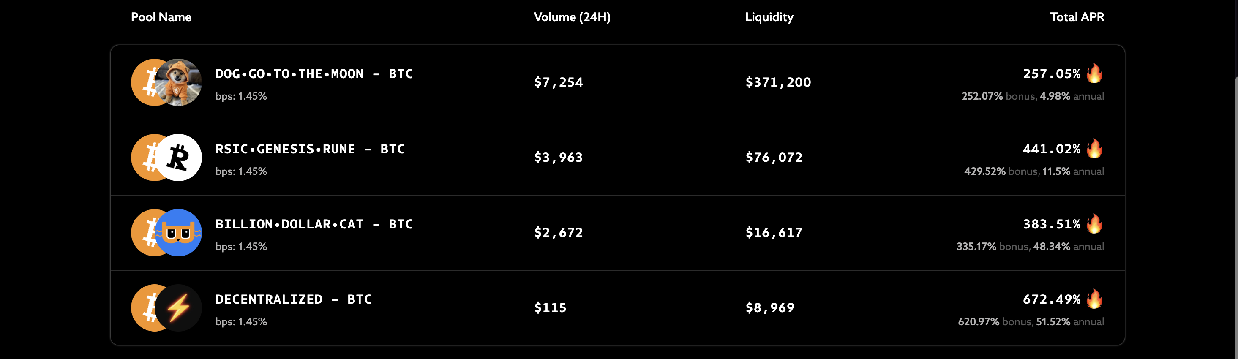
Task: Sort by the Total APR column header
Action: 1077,17
